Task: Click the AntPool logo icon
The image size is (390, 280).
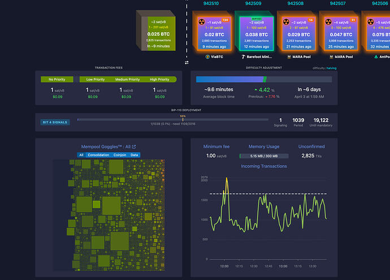Action: click(376, 57)
